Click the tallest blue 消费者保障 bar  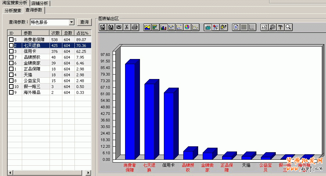click(x=130, y=110)
